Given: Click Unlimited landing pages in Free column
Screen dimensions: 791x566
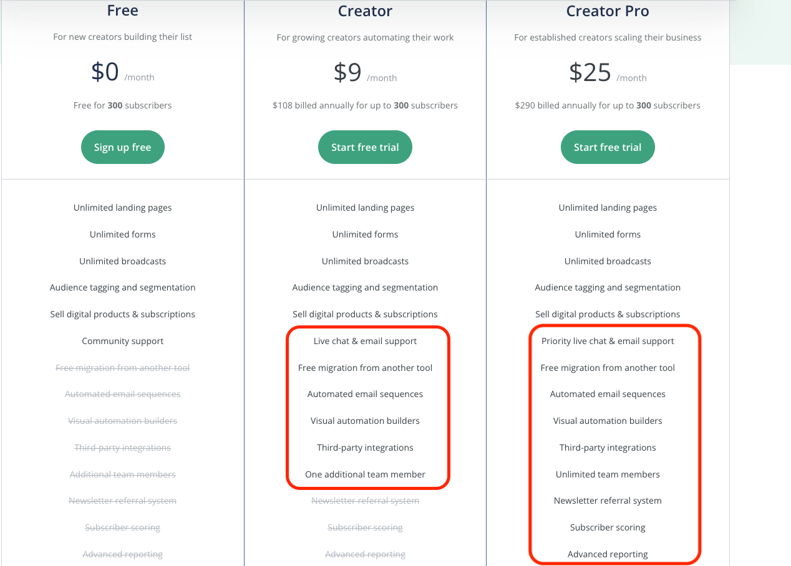Looking at the screenshot, I should coord(123,208).
